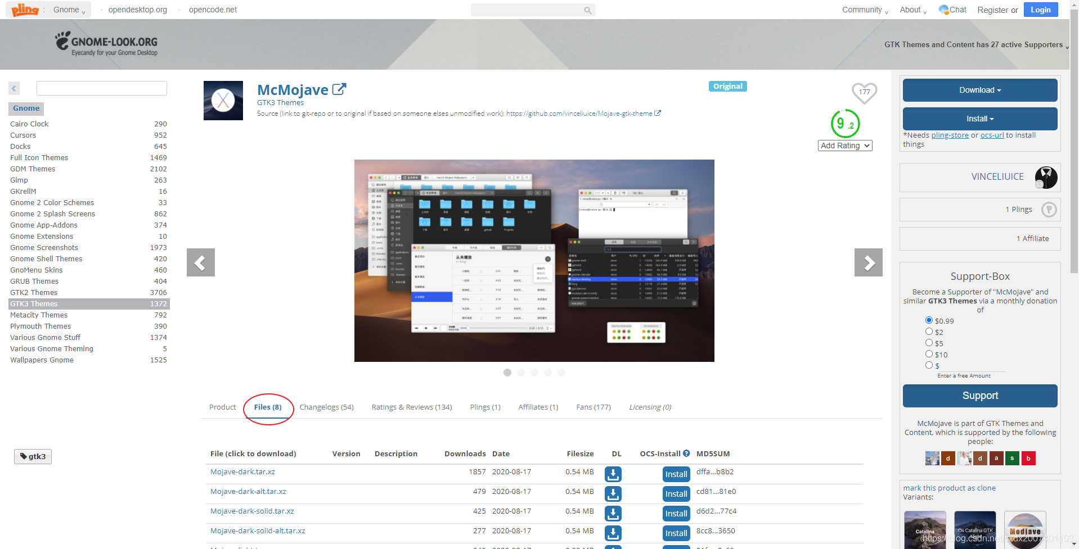
Task: Click mark this product as clone
Action: pos(949,488)
